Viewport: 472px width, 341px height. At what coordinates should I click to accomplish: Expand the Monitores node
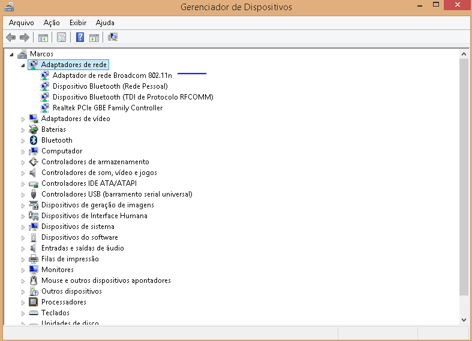[23, 270]
